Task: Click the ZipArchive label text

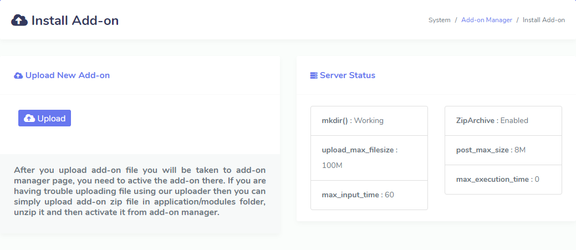Action: click(x=475, y=120)
